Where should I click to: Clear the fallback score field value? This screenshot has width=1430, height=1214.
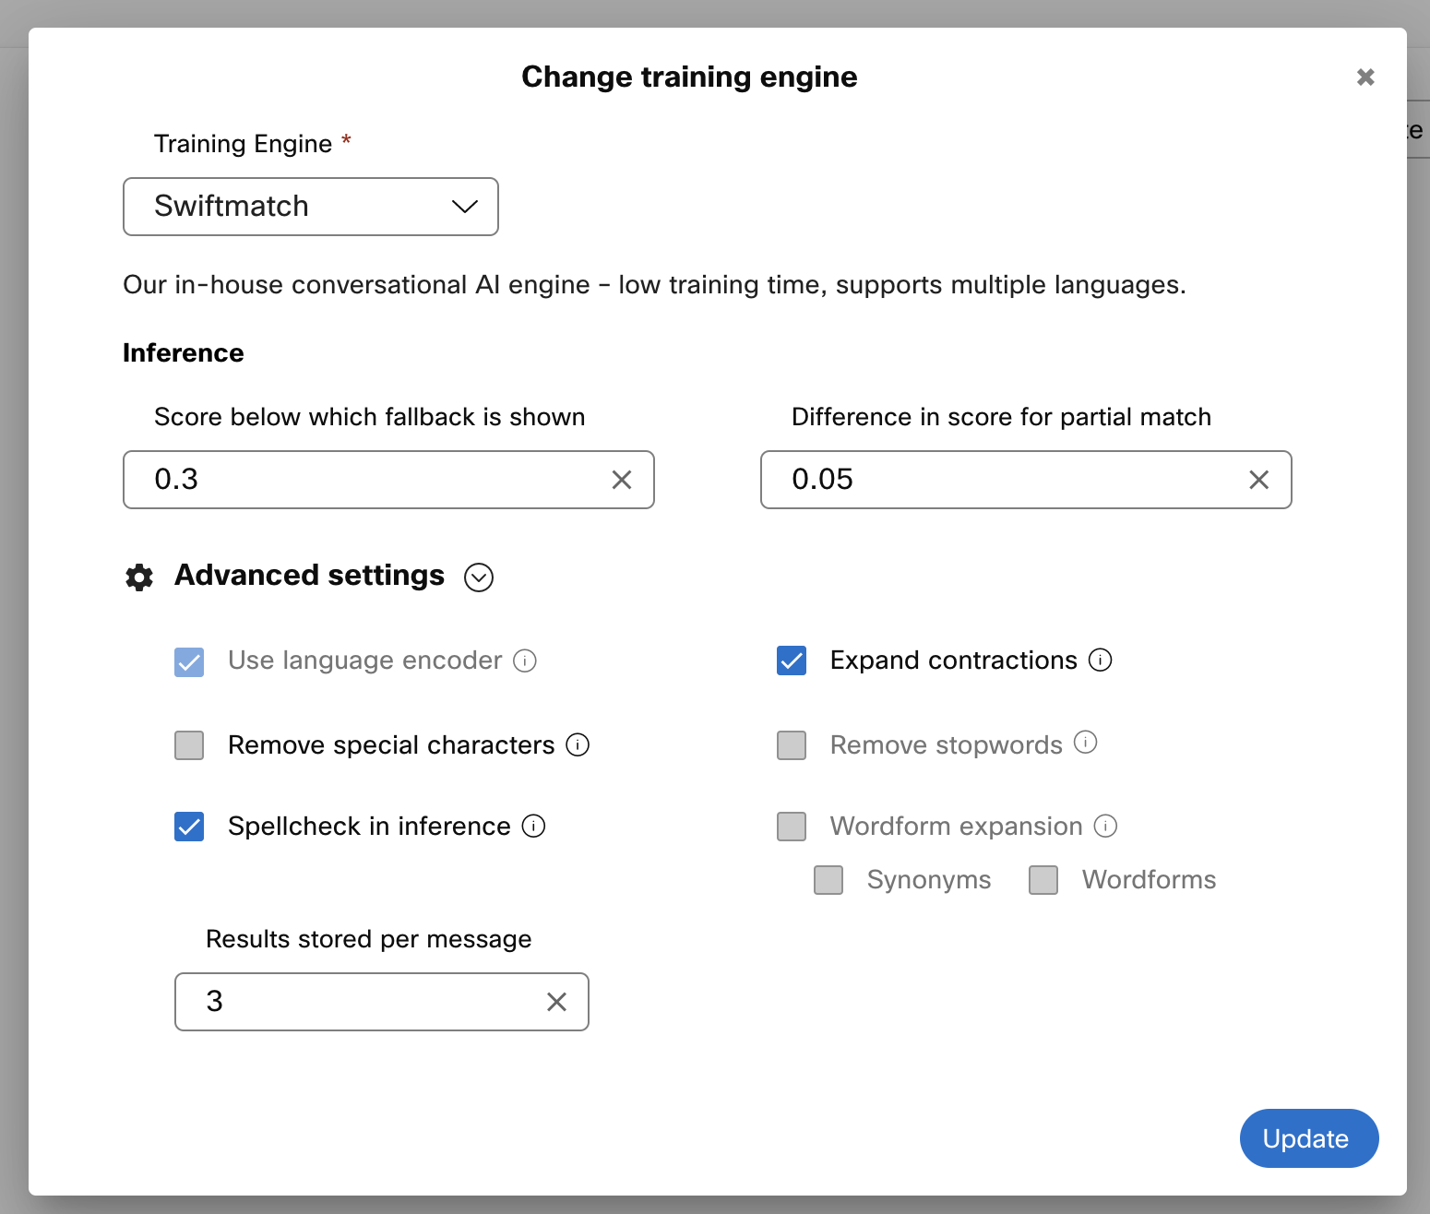tap(622, 480)
